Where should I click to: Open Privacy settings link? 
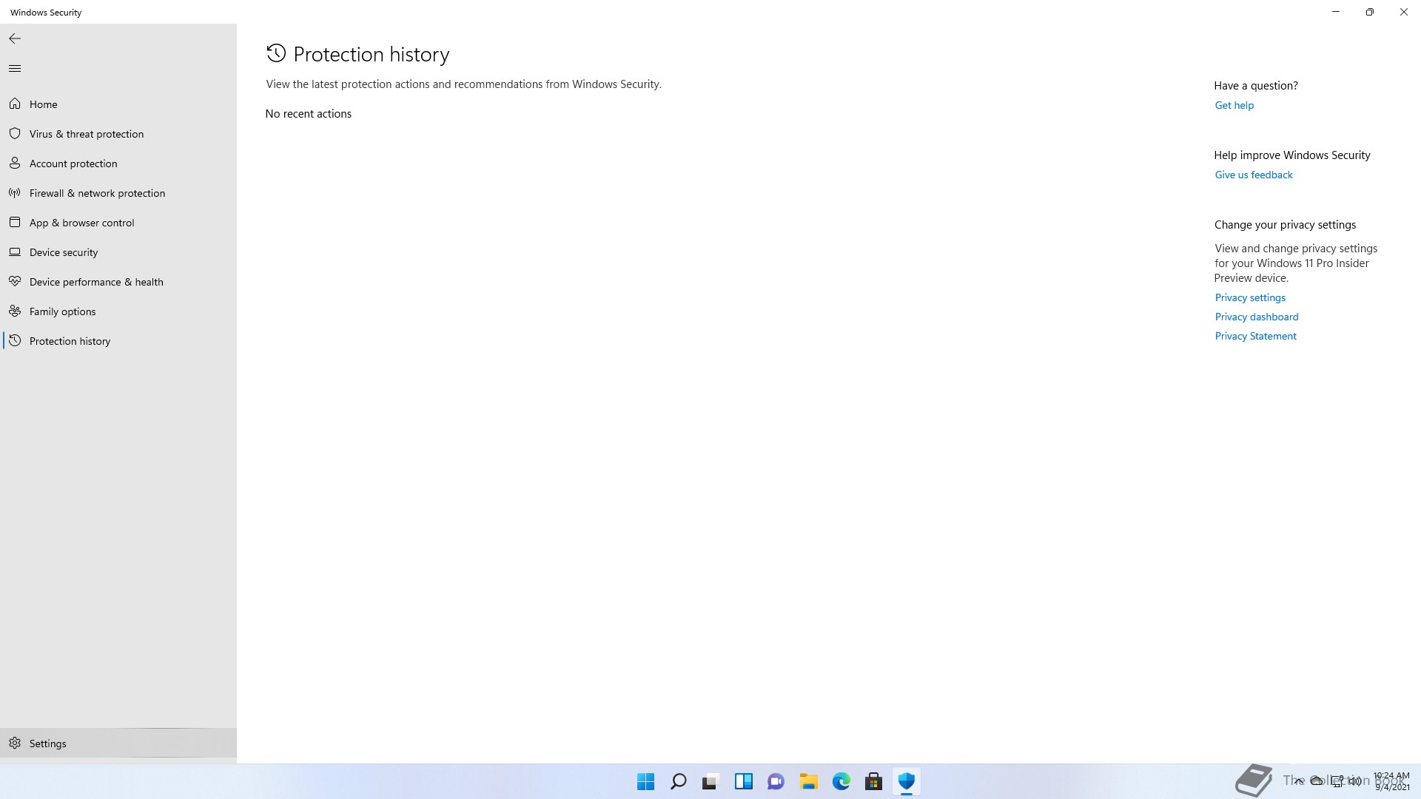coord(1250,297)
